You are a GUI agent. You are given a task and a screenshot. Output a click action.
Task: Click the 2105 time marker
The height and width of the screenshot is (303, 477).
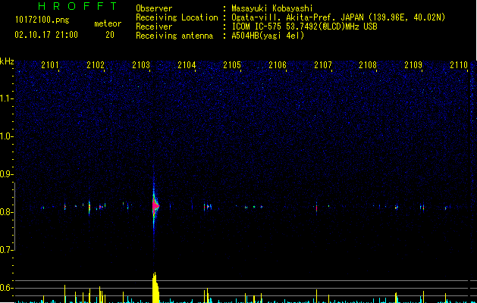[232, 65]
